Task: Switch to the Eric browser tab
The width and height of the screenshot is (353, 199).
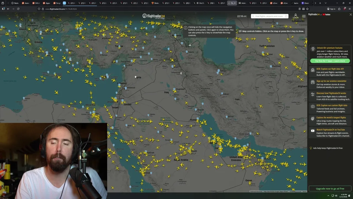Action: point(200,3)
